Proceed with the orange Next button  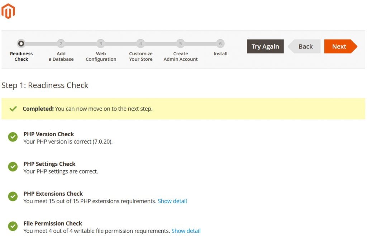[339, 46]
